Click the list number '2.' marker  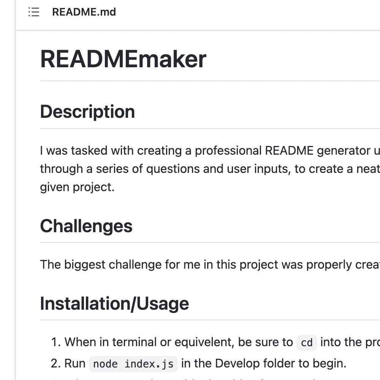pos(56,364)
